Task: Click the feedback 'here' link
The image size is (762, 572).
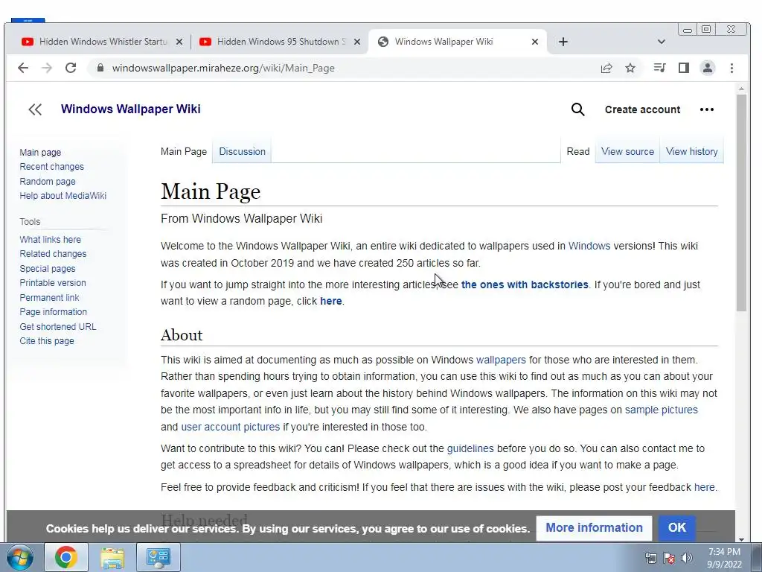Action: (704, 487)
